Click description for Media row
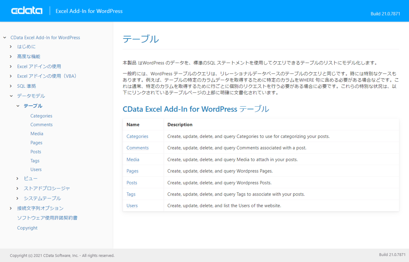Image resolution: width=409 pixels, height=262 pixels. click(232, 159)
